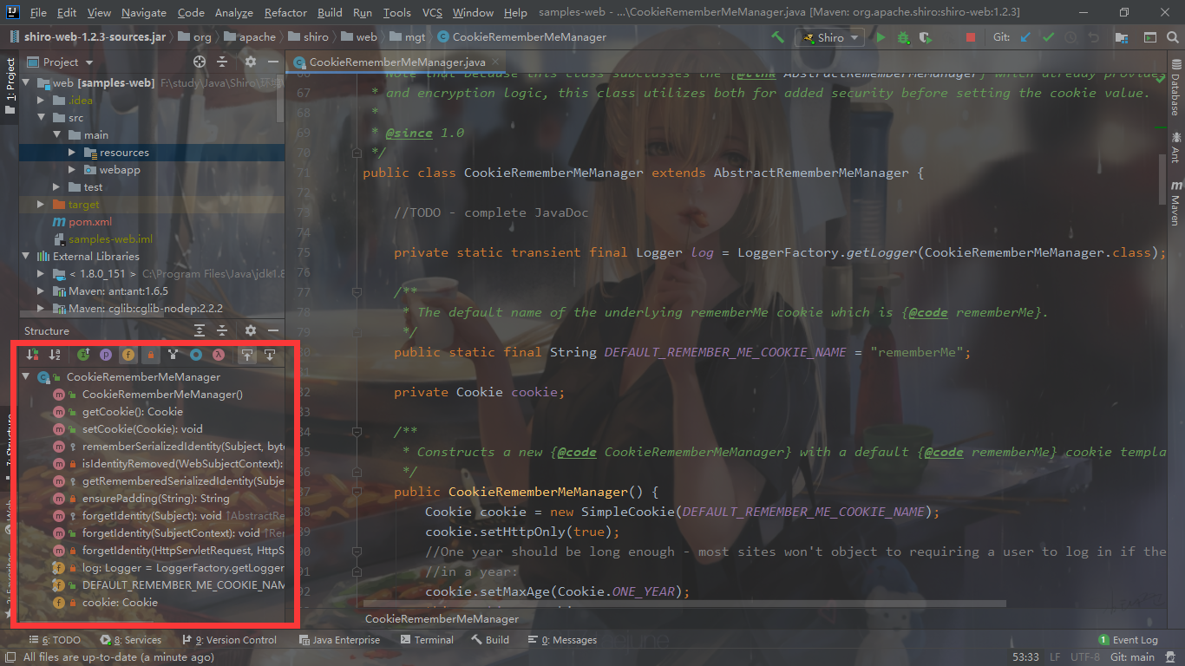Toggle Show Properties filter in Structure
The width and height of the screenshot is (1185, 666).
pos(106,355)
